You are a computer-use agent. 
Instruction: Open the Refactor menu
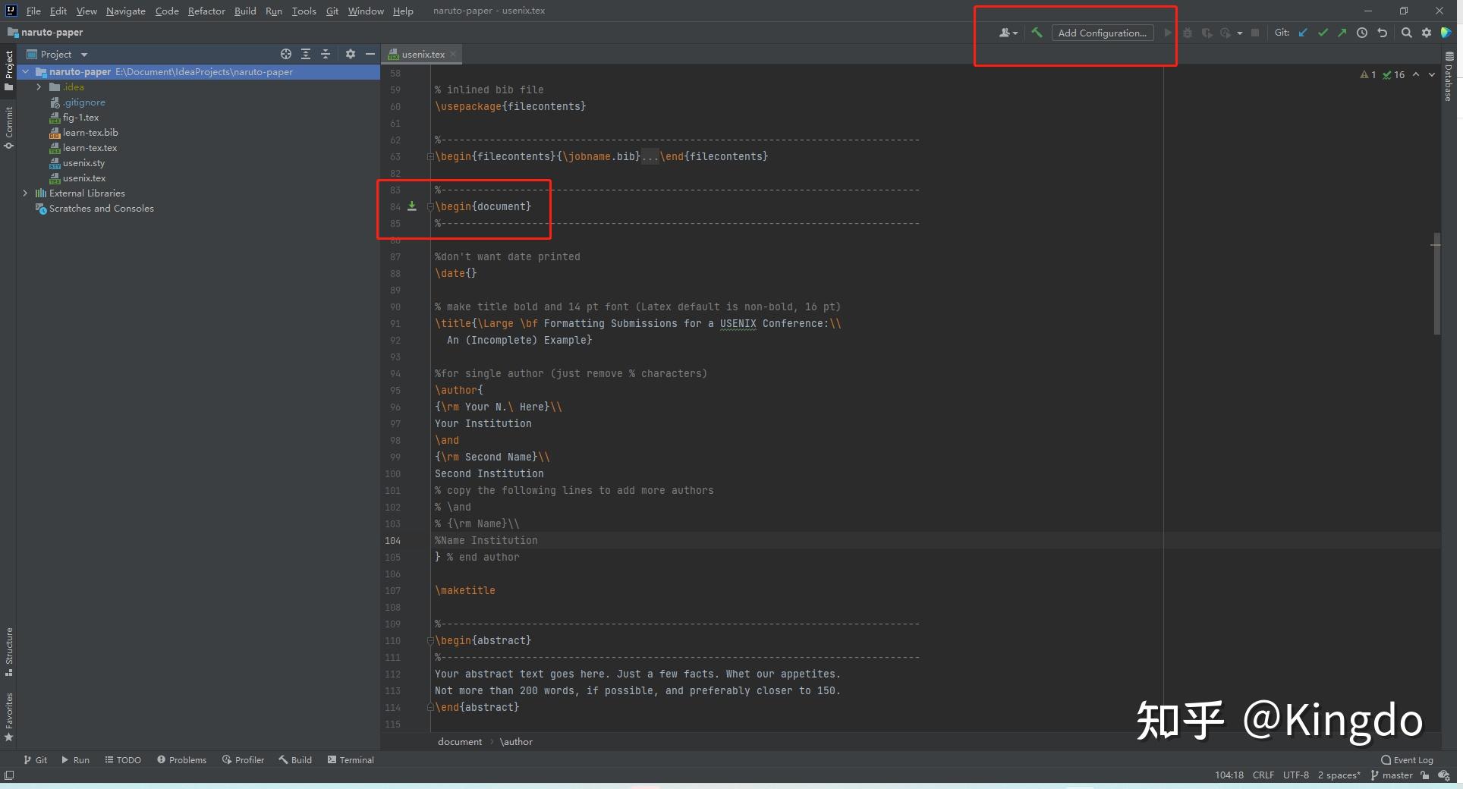click(206, 11)
